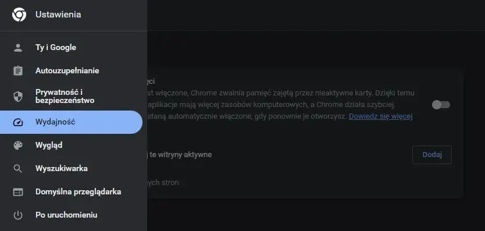The height and width of the screenshot is (231, 485).
Task: Click the browser window icon for Domyślna przeglądarka
Action: point(18,192)
